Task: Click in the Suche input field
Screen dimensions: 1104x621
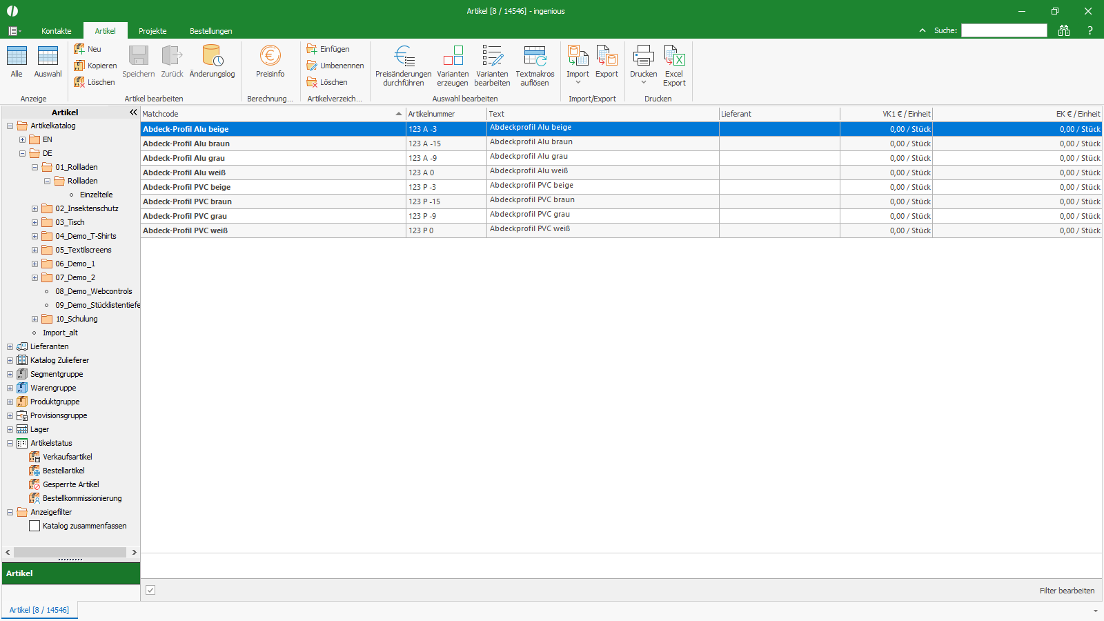Action: [1004, 30]
